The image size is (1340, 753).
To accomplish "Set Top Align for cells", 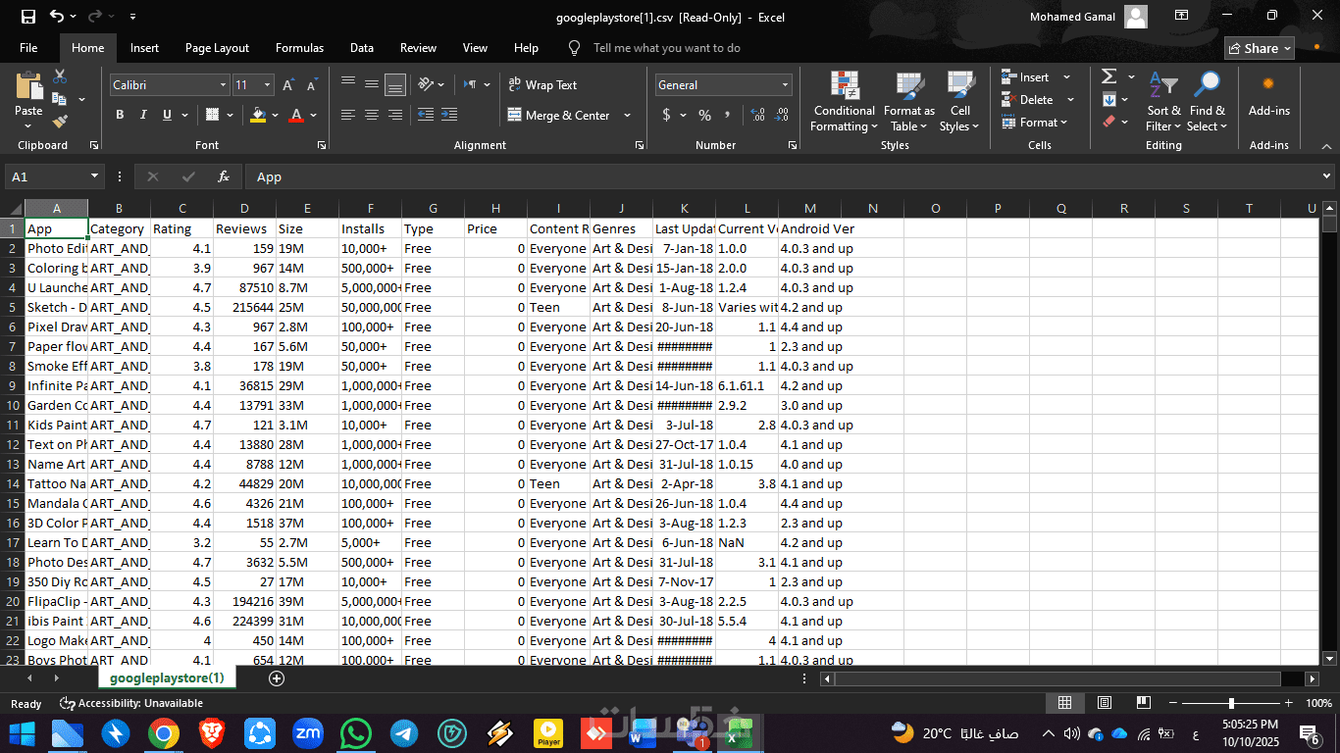I will (x=347, y=85).
